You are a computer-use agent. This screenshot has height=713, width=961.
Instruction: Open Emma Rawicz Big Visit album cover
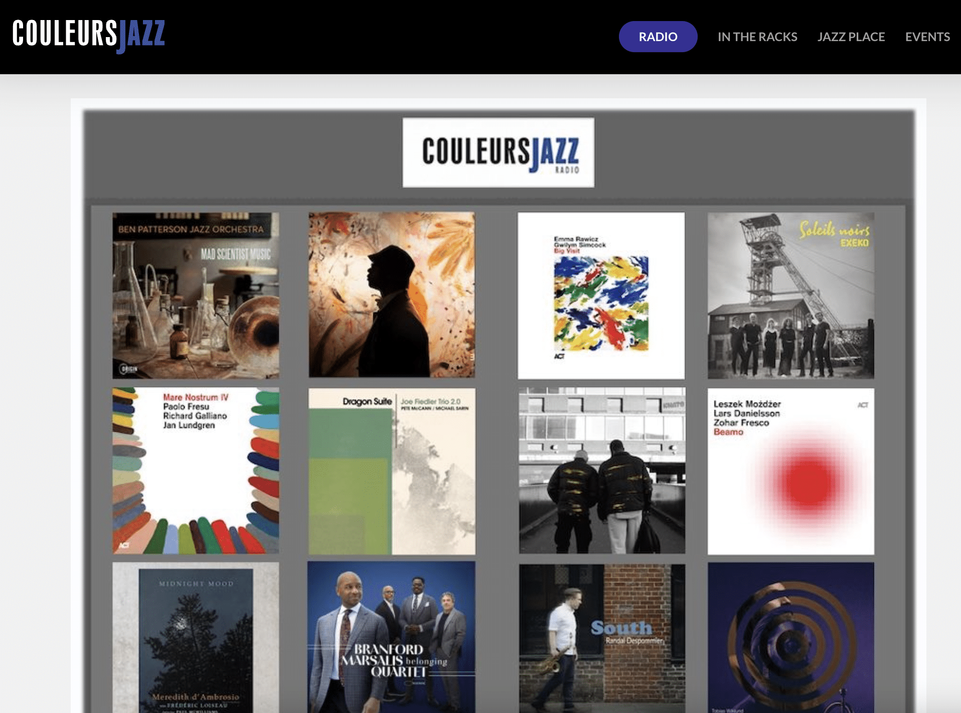point(601,295)
